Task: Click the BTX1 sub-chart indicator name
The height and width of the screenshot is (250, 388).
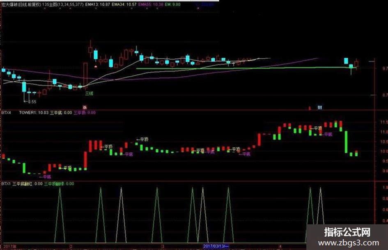Action: click(6, 183)
